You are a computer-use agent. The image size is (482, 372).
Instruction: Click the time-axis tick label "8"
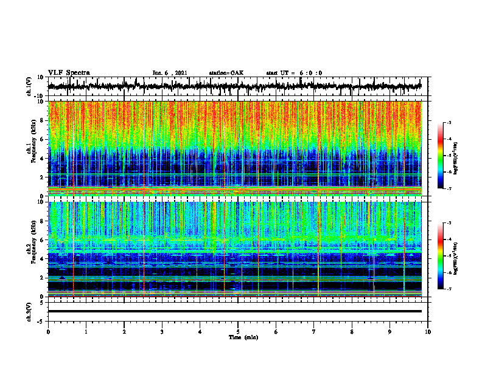352,332
